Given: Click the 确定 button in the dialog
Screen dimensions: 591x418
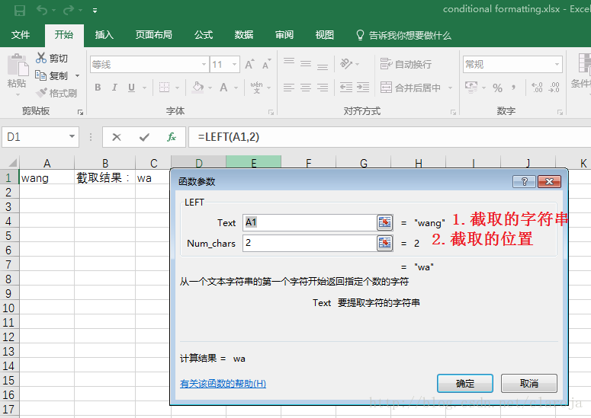Looking at the screenshot, I should pyautogui.click(x=465, y=384).
